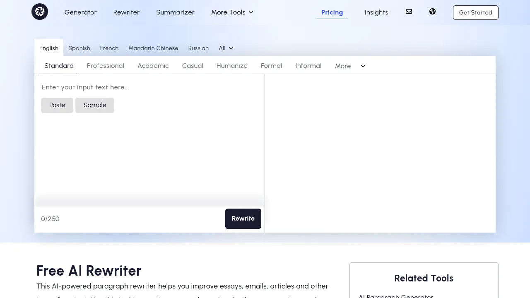
Task: Navigate to the Summarizer tool
Action: coord(175,12)
